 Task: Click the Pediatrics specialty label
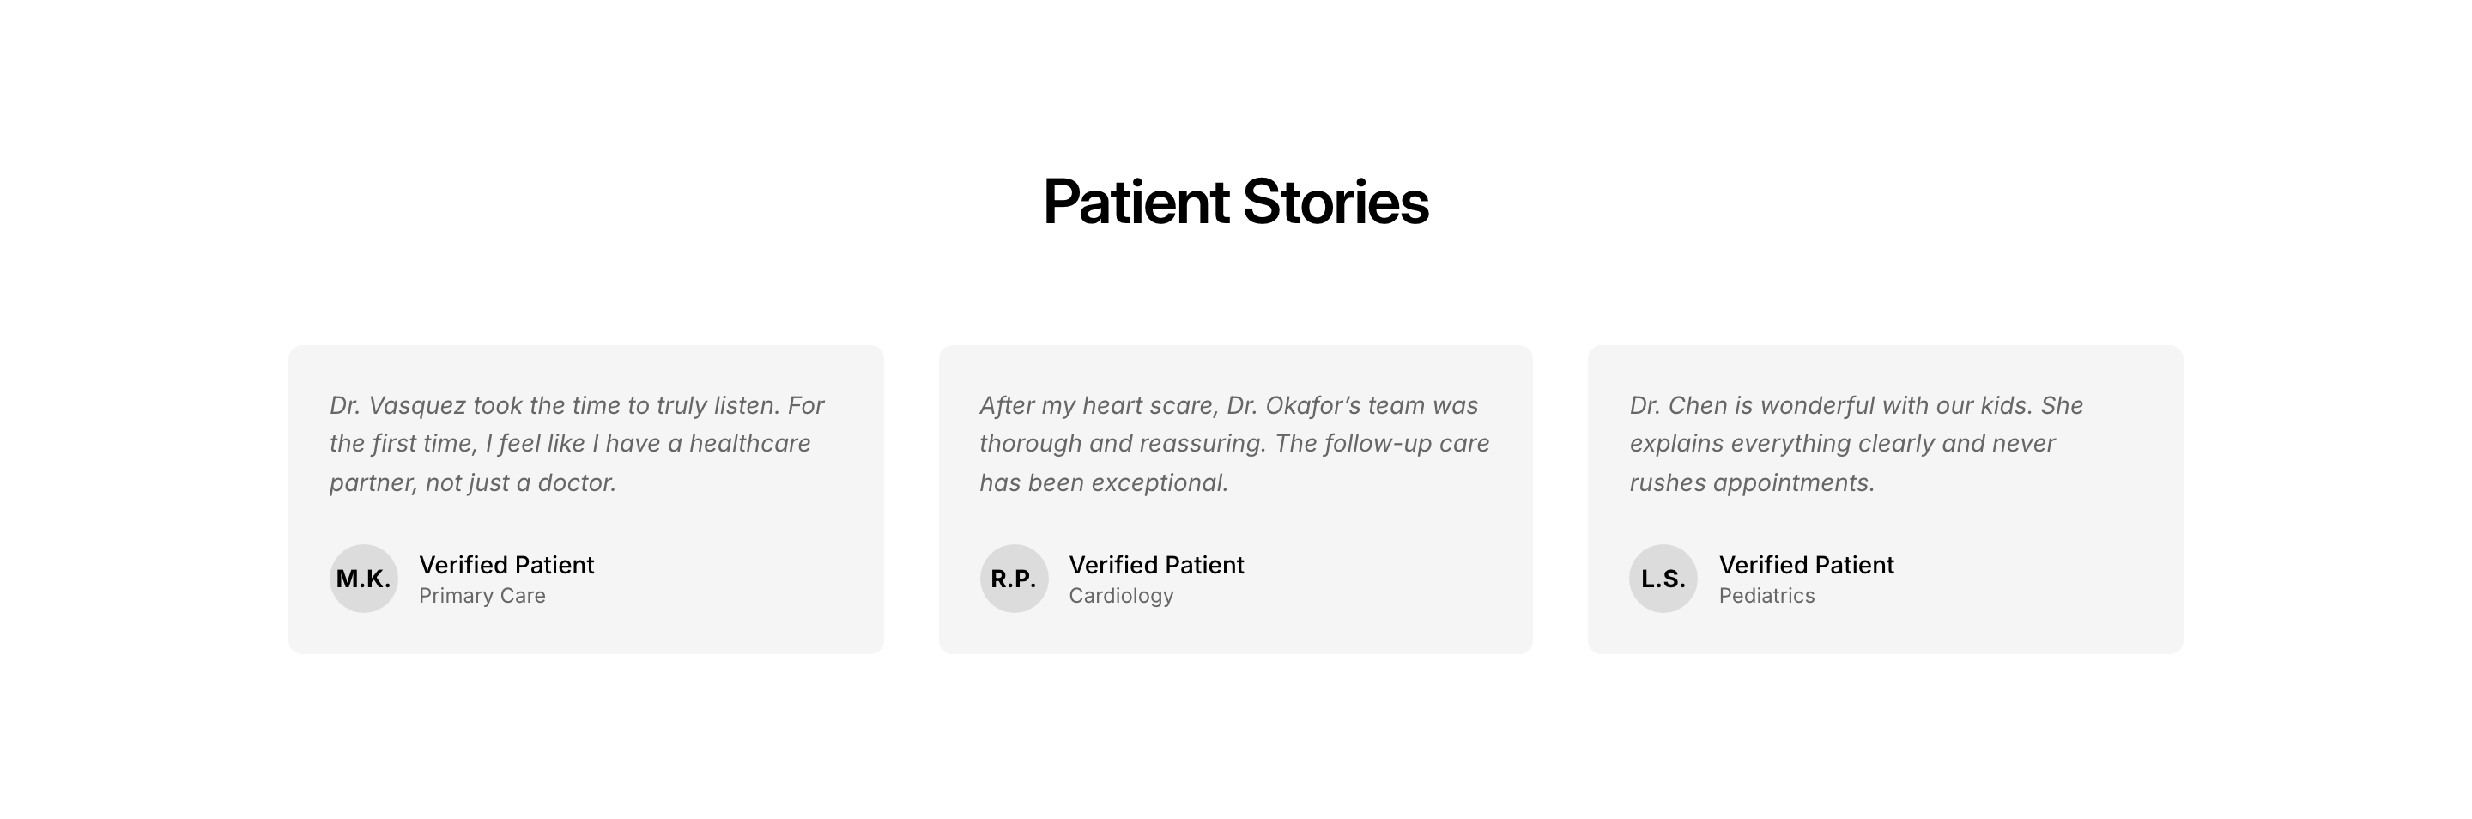point(1766,595)
